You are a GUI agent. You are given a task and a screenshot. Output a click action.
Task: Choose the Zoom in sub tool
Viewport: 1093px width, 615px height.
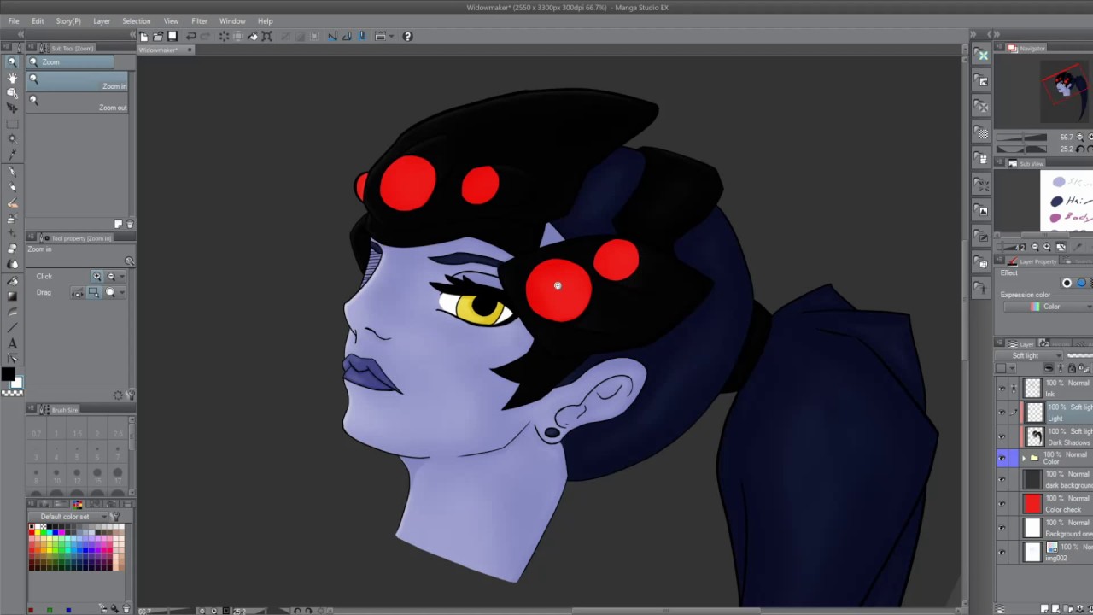[77, 82]
